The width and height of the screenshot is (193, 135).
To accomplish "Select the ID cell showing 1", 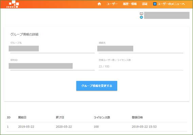I will [8, 127].
